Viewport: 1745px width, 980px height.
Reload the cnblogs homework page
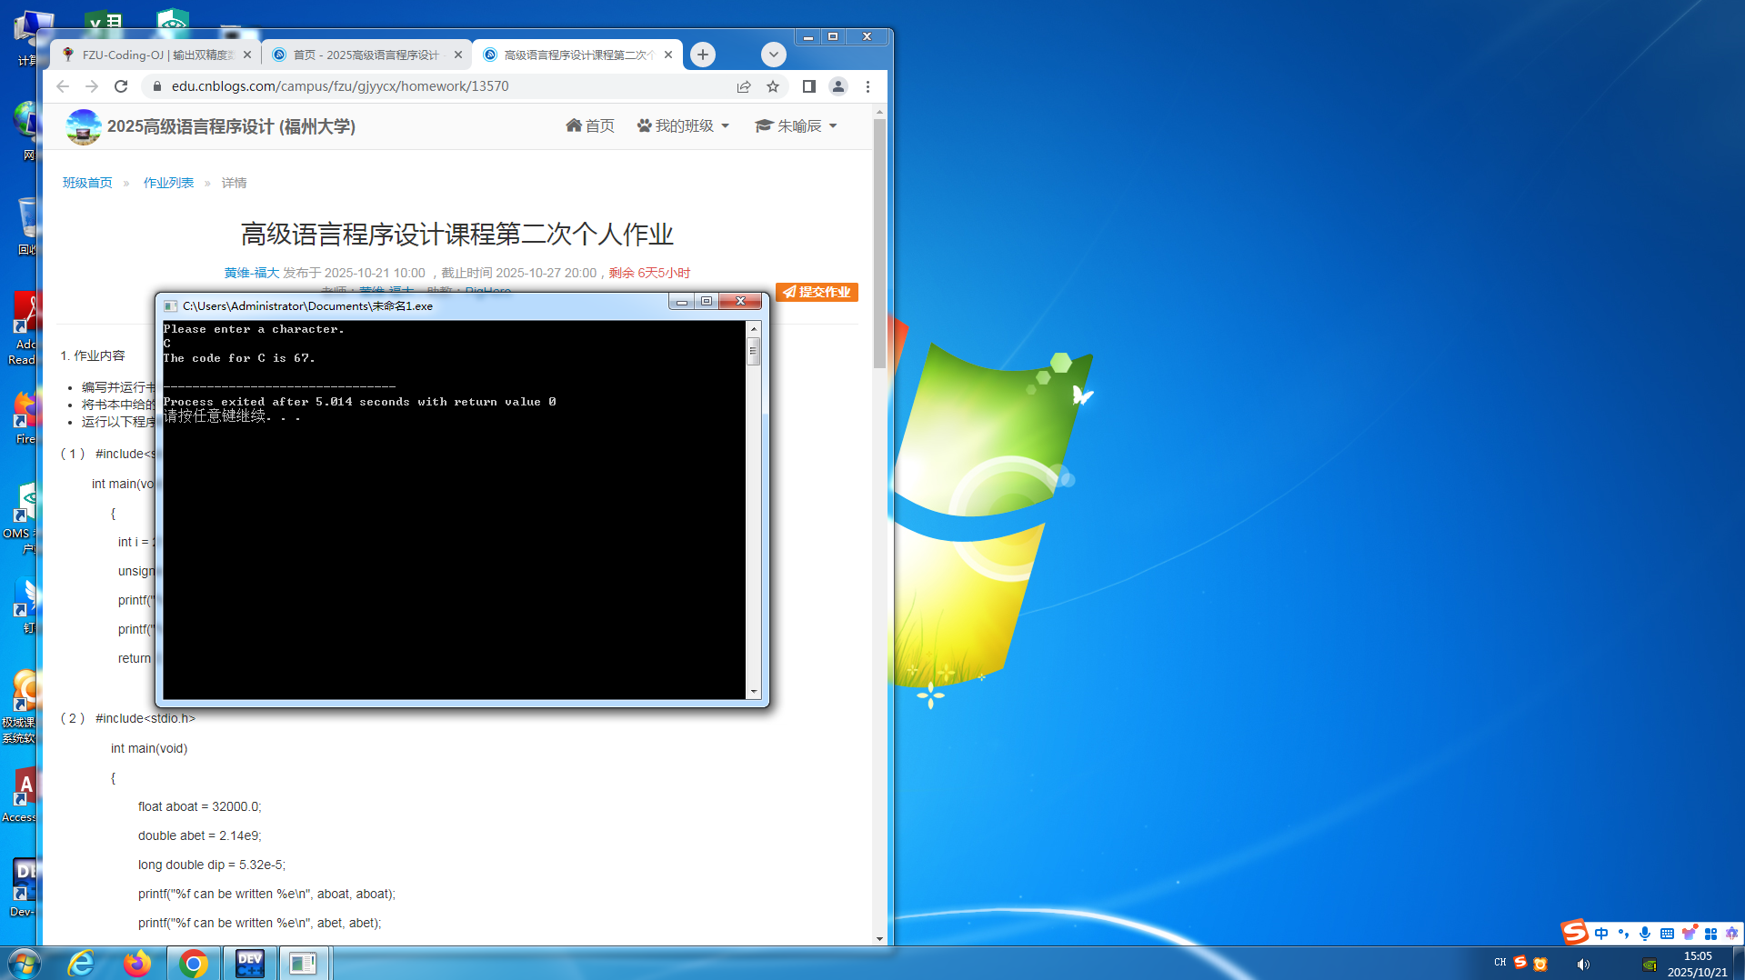pyautogui.click(x=121, y=86)
